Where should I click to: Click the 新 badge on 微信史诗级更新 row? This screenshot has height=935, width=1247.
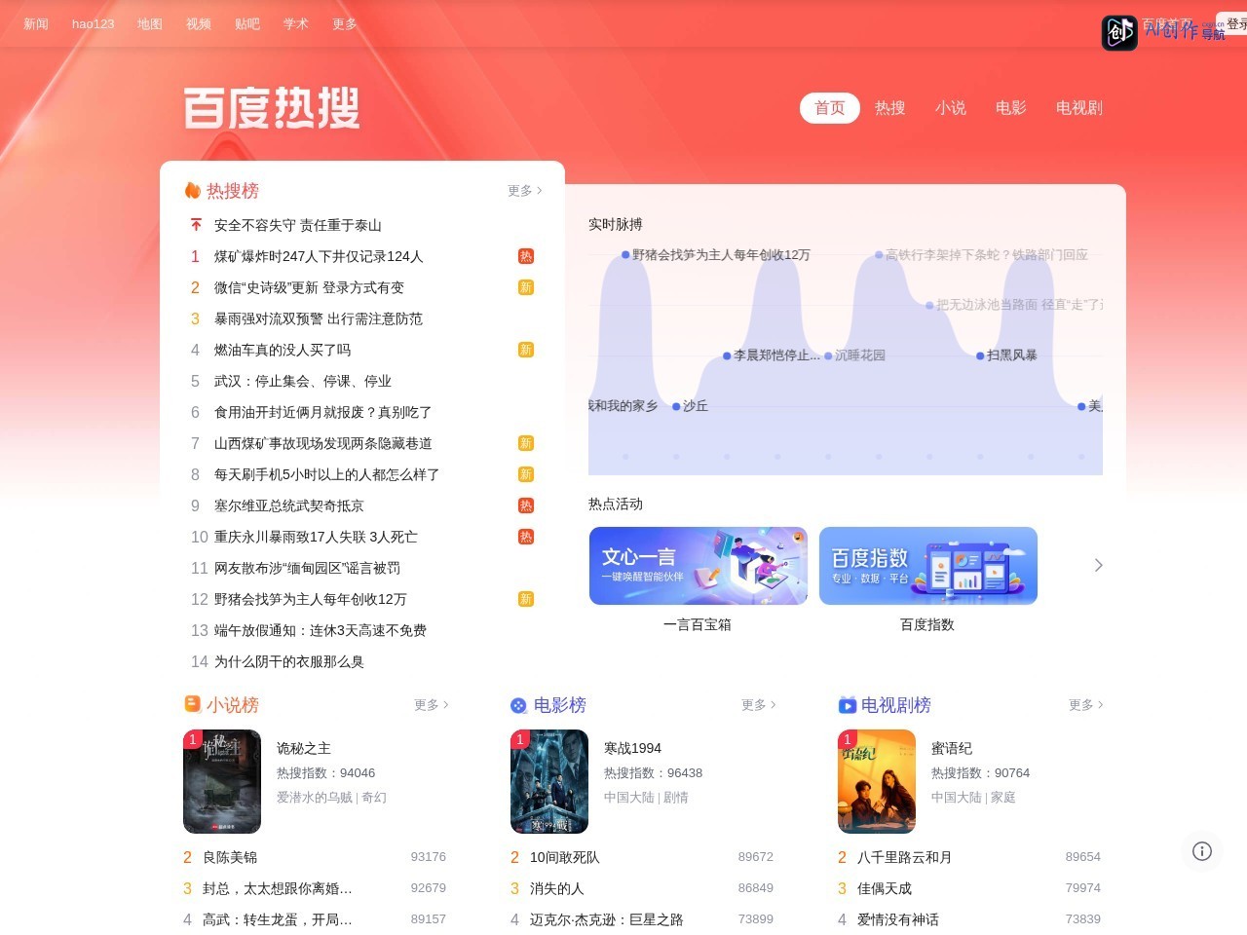(526, 287)
